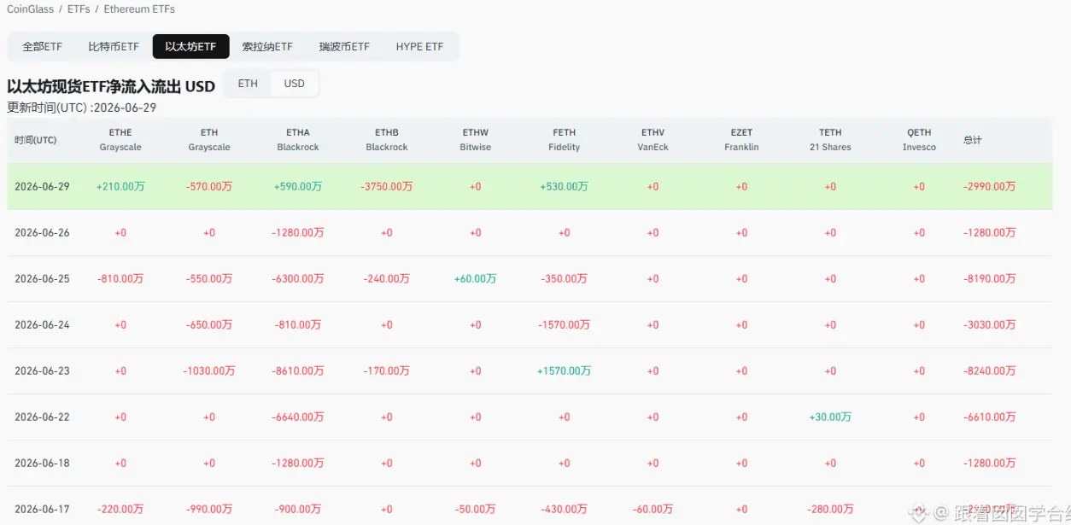The height and width of the screenshot is (525, 1071).
Task: Click the -6300.00万 ETHA value
Action: (298, 278)
